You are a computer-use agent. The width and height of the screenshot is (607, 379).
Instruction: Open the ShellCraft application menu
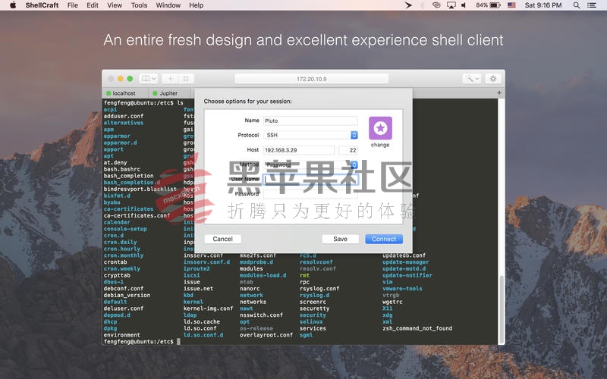click(42, 5)
